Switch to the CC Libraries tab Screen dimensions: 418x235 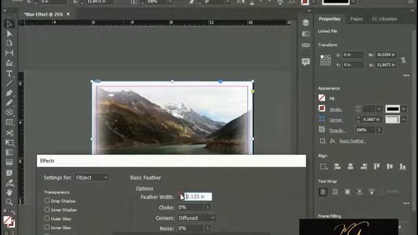384,19
